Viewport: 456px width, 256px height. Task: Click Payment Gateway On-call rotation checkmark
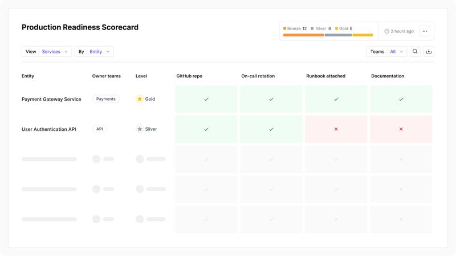pos(271,99)
